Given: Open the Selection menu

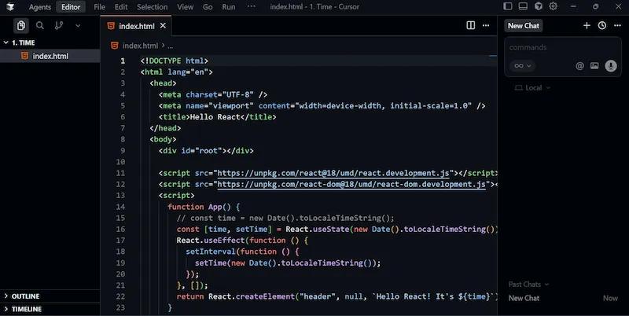Looking at the screenshot, I should [x=152, y=7].
